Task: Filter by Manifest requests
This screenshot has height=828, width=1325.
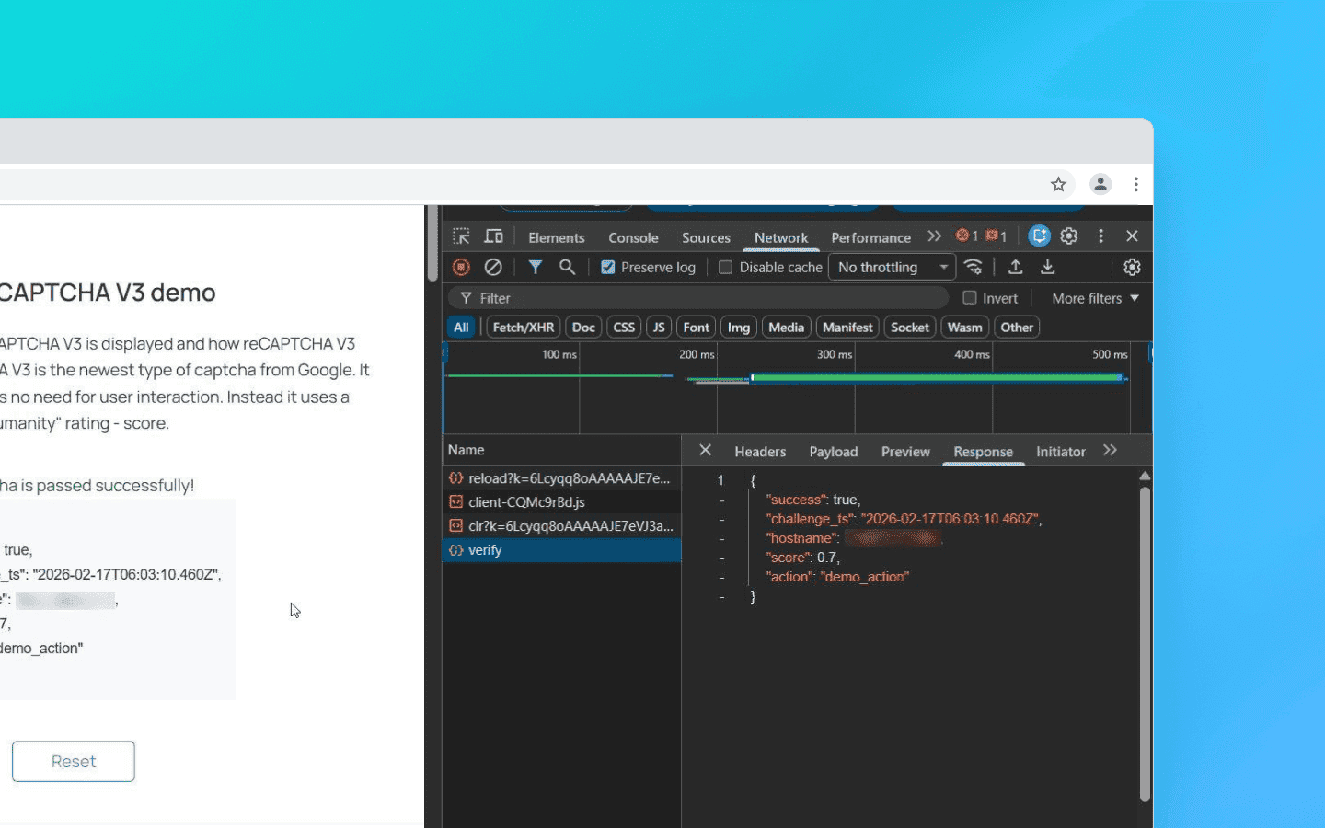Action: pyautogui.click(x=847, y=328)
